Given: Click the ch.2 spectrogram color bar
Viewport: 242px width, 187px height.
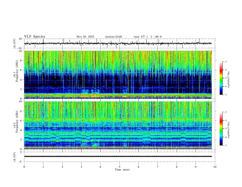Looking at the screenshot, I should [x=221, y=129].
